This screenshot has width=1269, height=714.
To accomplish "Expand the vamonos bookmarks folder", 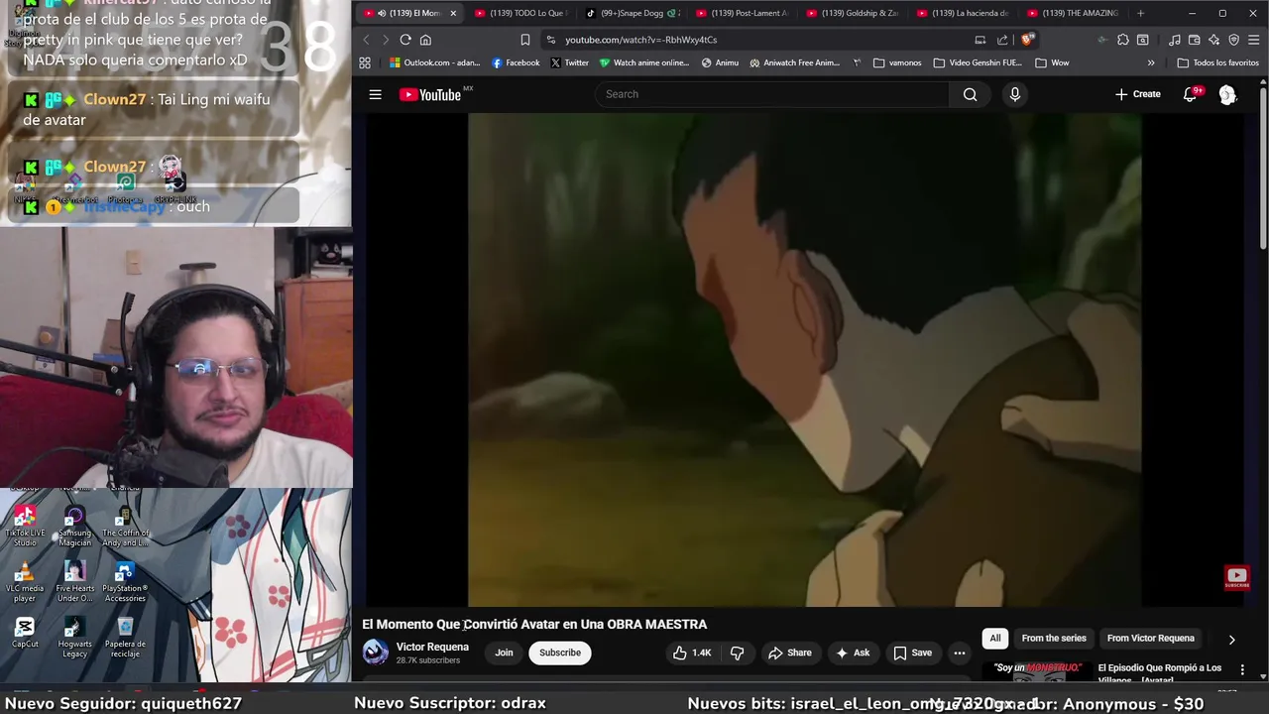I will pos(897,62).
